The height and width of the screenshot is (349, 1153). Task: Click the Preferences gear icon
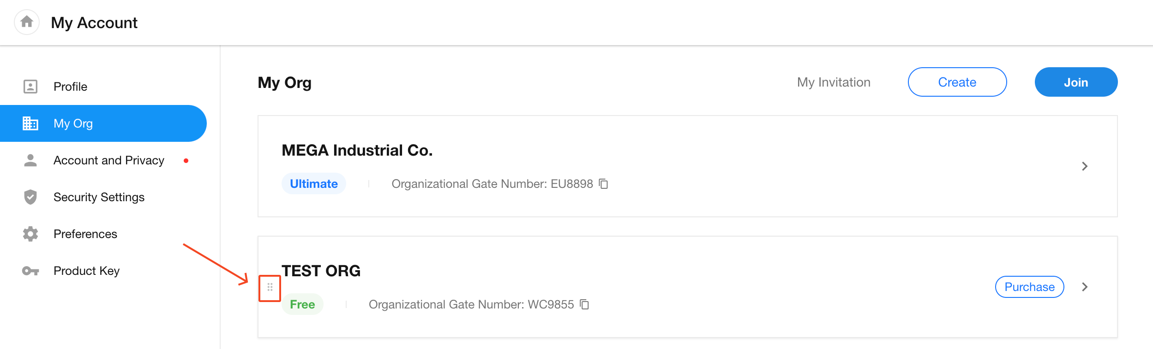coord(30,234)
